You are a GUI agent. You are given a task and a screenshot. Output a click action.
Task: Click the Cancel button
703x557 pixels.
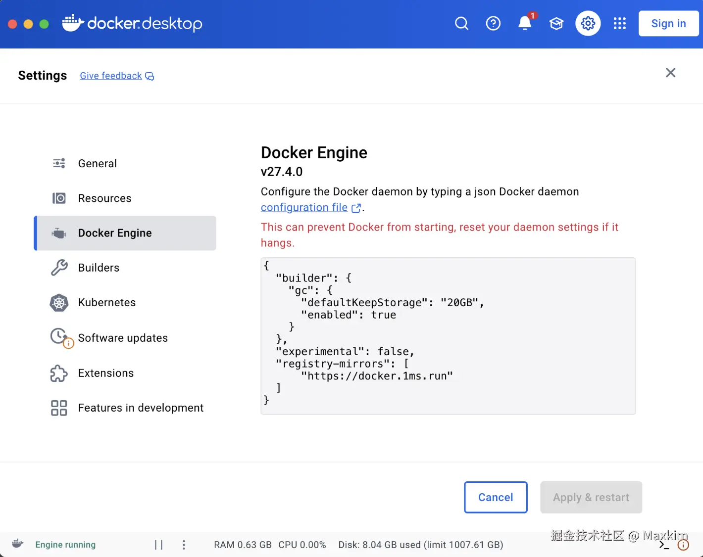[x=496, y=497]
